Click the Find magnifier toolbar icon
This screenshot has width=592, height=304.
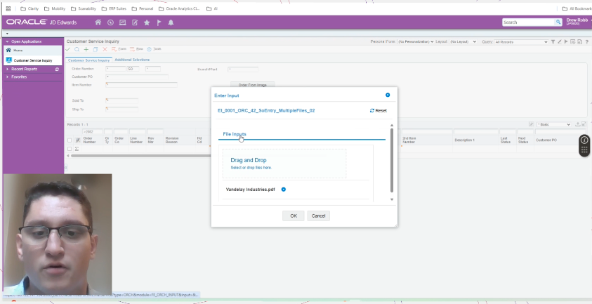coord(77,49)
